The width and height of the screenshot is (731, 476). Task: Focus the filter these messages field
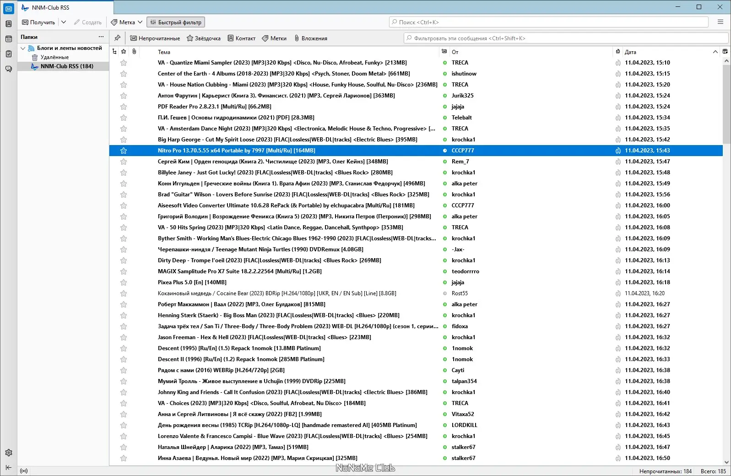pos(566,38)
